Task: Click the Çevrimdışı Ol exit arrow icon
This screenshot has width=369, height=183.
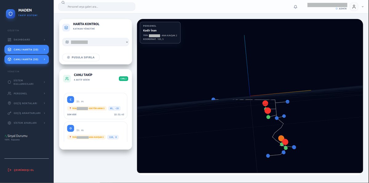Action: 10,170
